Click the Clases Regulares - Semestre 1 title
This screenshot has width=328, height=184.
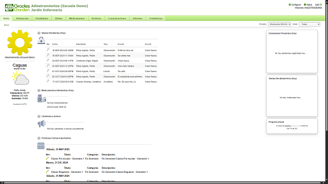67,172
